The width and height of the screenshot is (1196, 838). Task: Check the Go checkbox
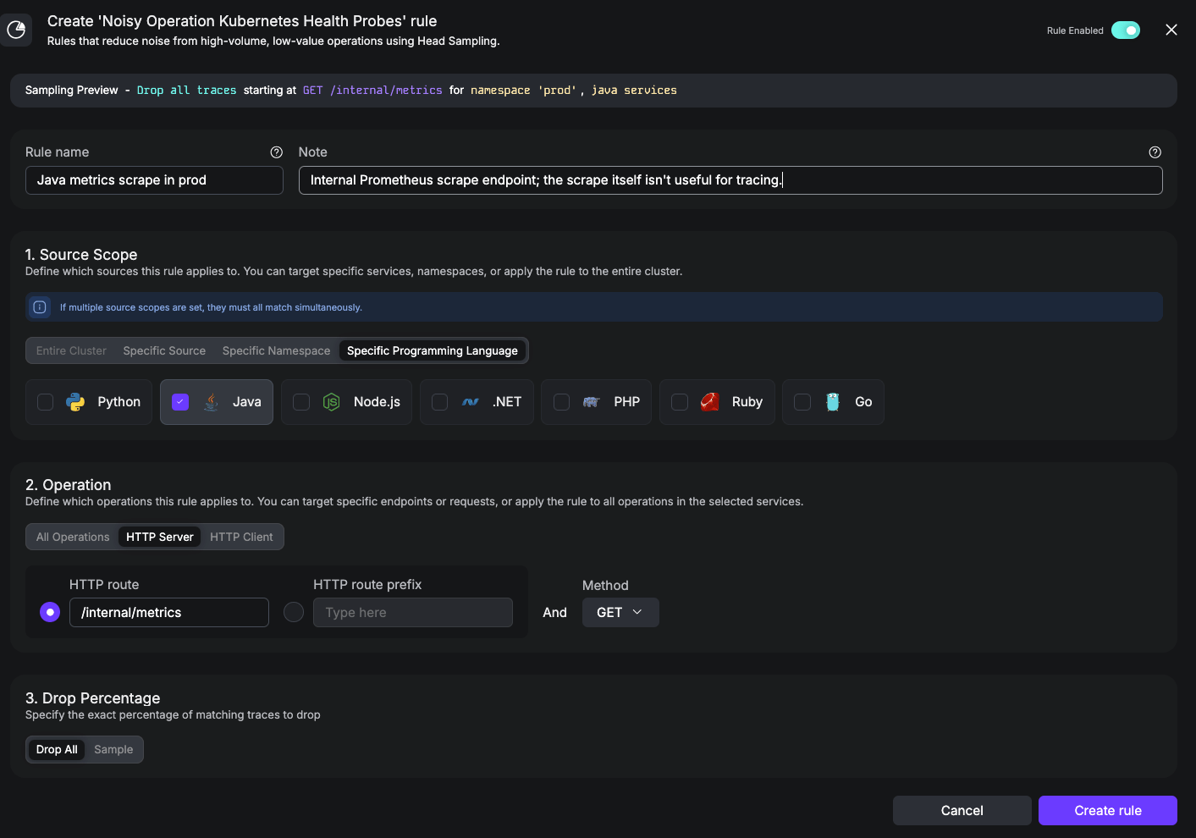click(802, 402)
